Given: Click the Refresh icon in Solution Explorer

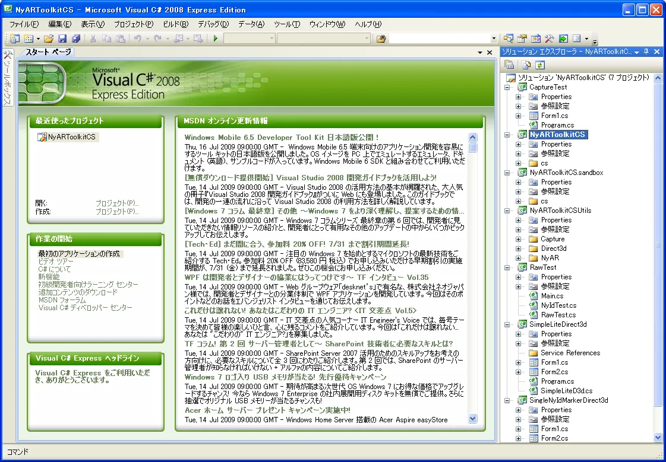Looking at the screenshot, I should 540,65.
